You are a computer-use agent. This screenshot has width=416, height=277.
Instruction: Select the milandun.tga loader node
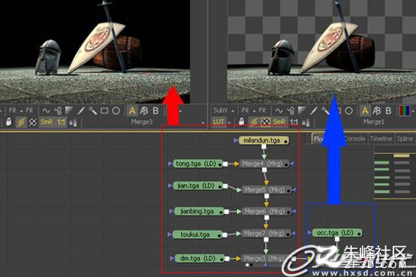[x=264, y=140]
